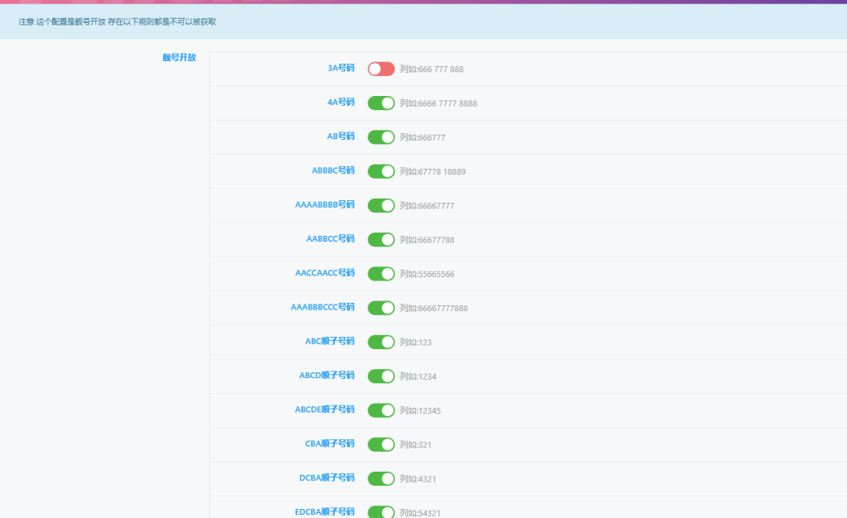Disable the DCBA顺子号码 switch

point(381,478)
